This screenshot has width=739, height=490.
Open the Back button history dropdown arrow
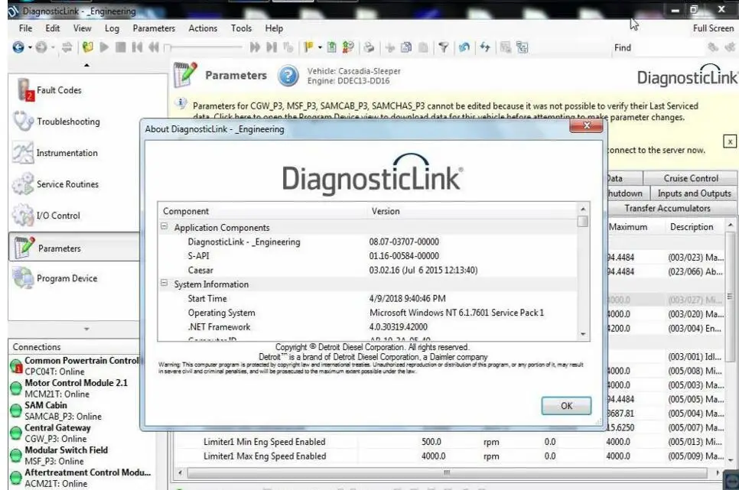[x=30, y=47]
